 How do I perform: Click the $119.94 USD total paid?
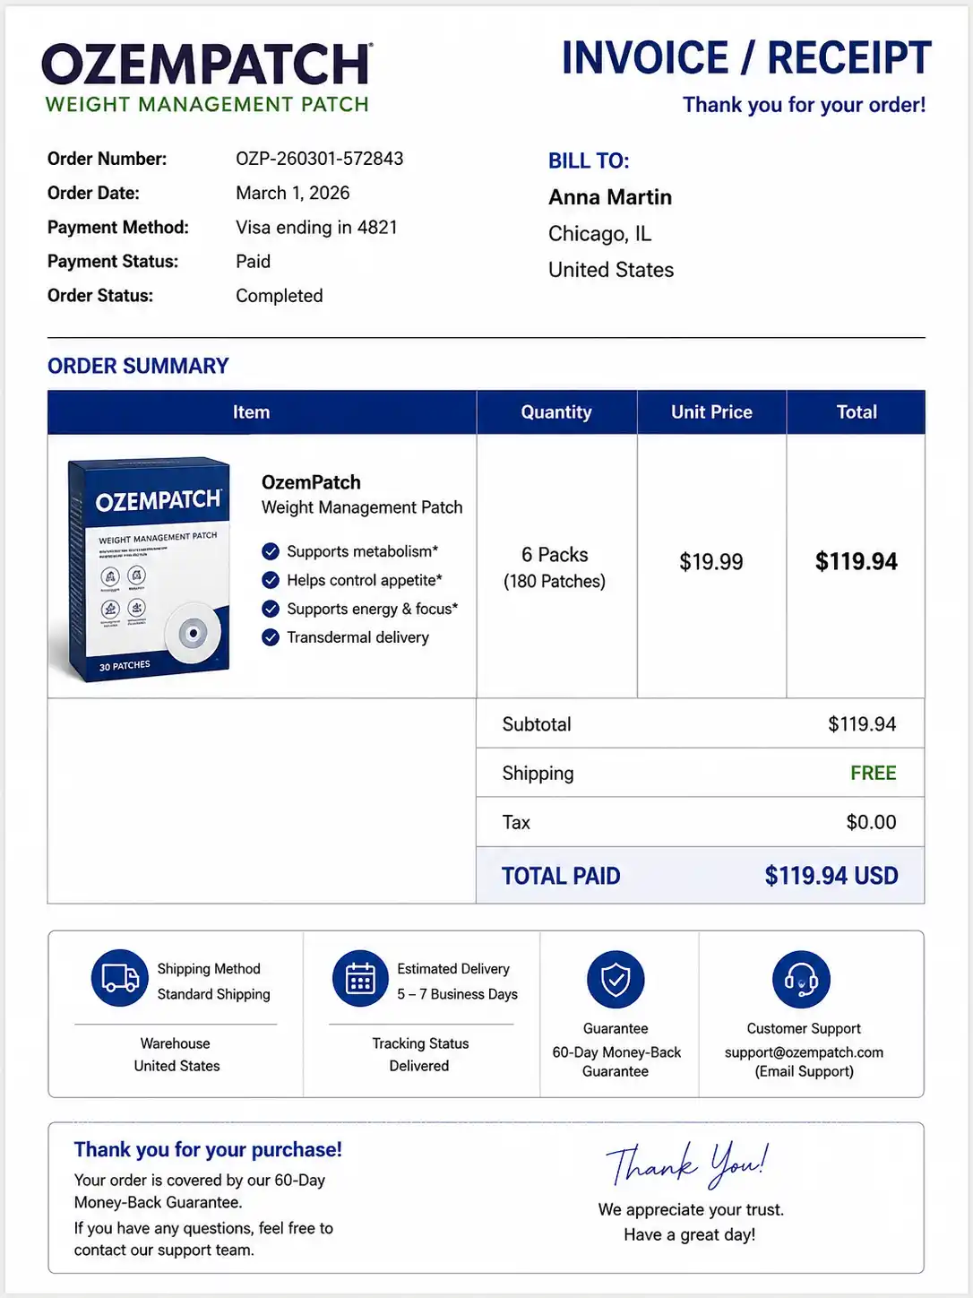pyautogui.click(x=831, y=876)
